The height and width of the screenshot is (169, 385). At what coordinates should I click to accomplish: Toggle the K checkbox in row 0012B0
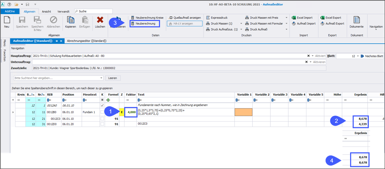tap(102, 112)
